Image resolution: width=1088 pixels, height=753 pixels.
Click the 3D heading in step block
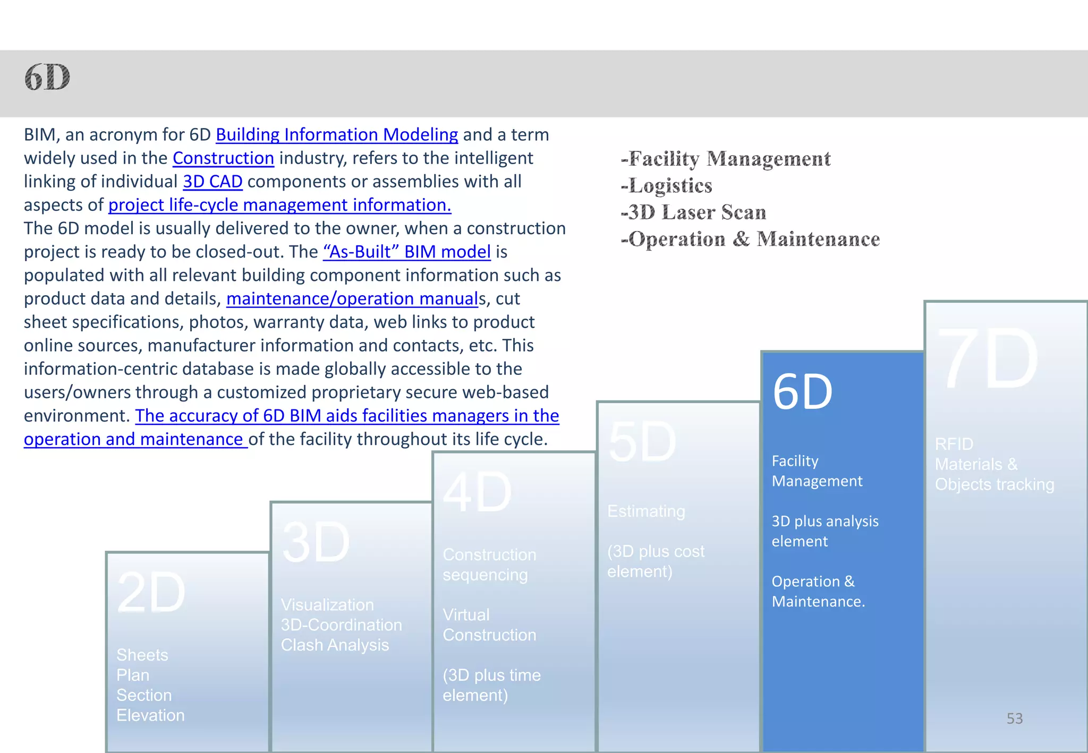tap(316, 543)
